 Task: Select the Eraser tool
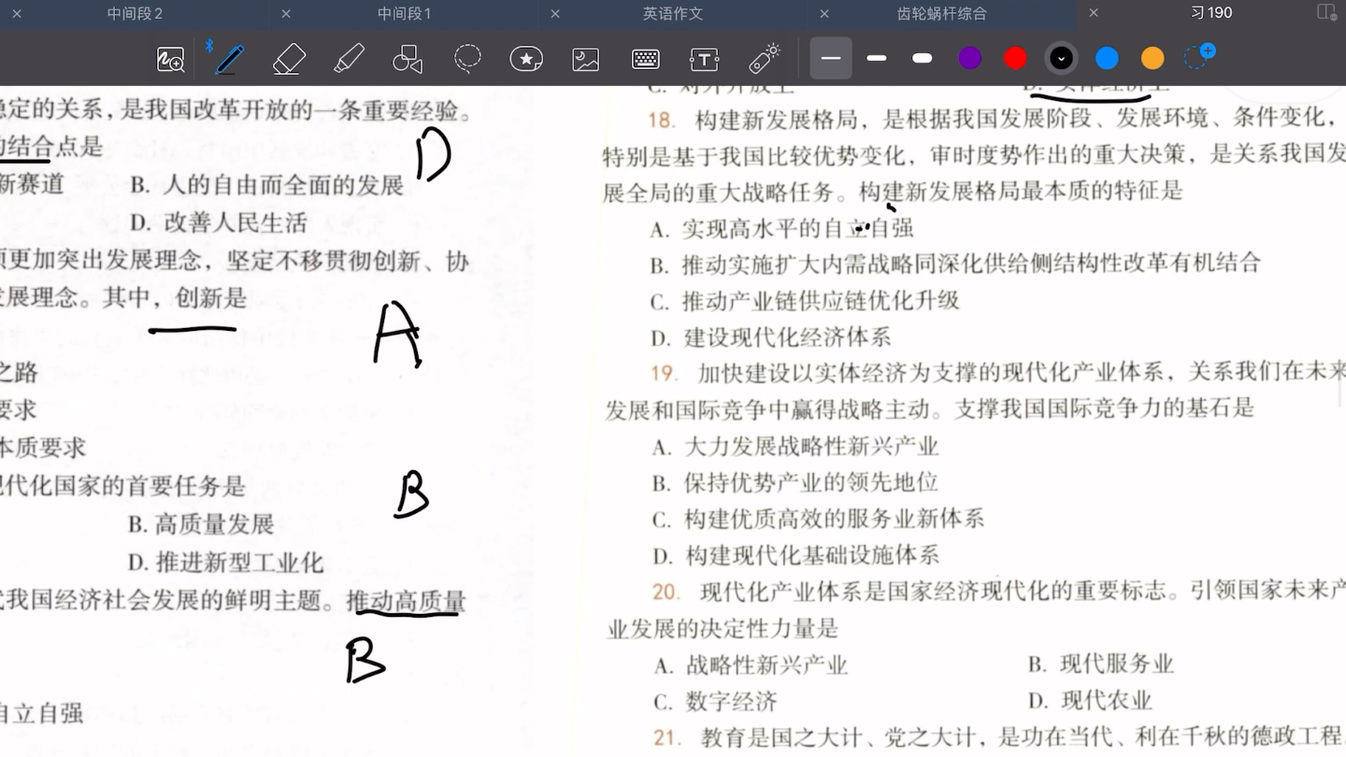coord(289,59)
